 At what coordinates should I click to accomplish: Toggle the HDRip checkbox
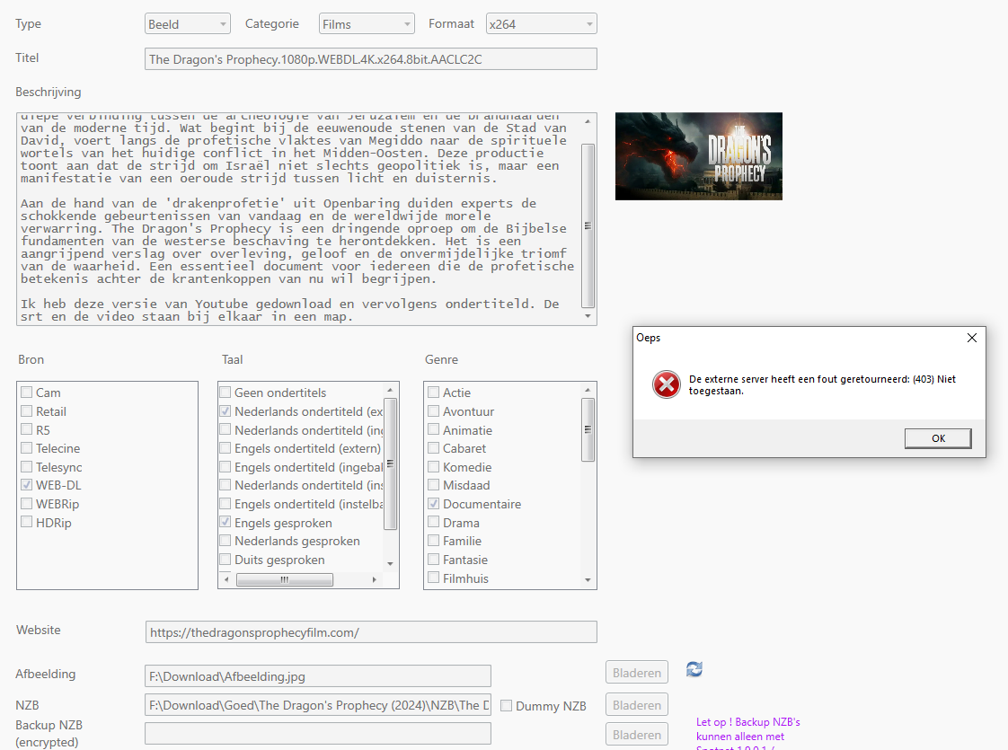click(26, 522)
